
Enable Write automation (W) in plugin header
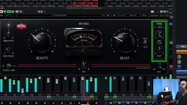[13, 12]
